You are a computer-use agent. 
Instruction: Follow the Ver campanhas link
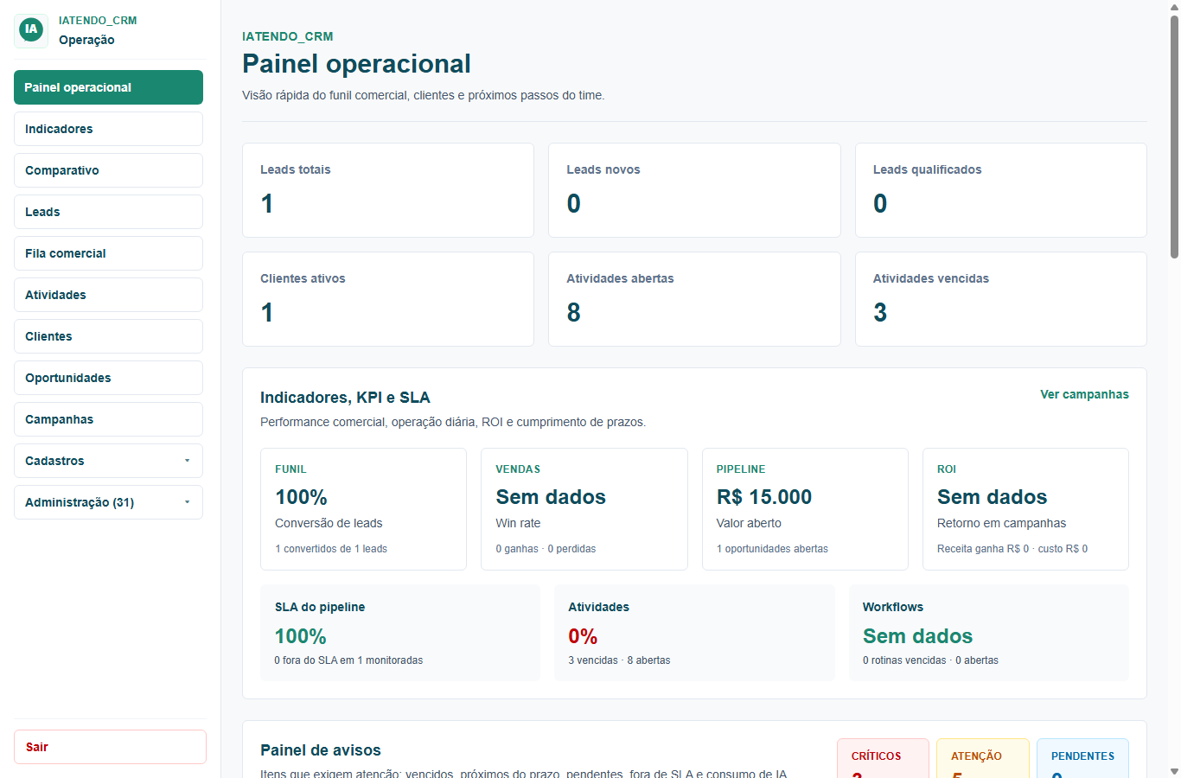point(1084,394)
